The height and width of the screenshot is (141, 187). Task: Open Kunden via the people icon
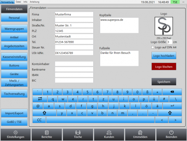point(109,132)
